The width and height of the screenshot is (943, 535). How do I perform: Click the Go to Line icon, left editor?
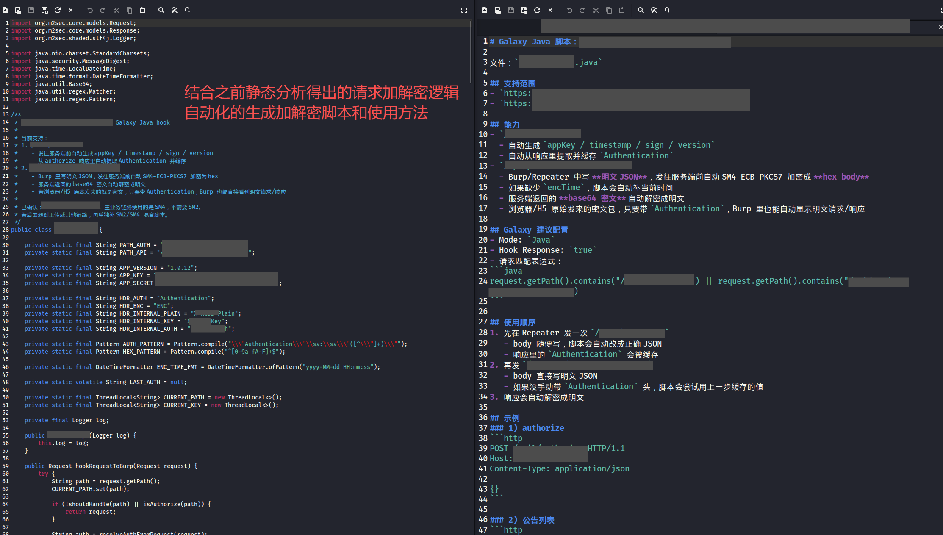pos(187,10)
